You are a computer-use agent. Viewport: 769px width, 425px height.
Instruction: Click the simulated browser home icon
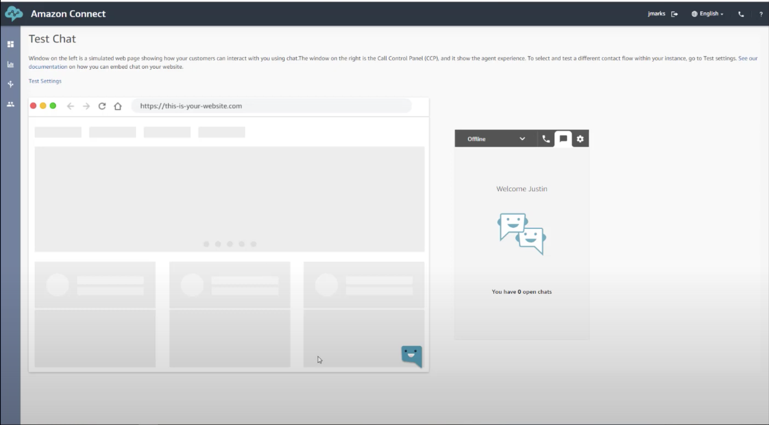click(x=117, y=106)
